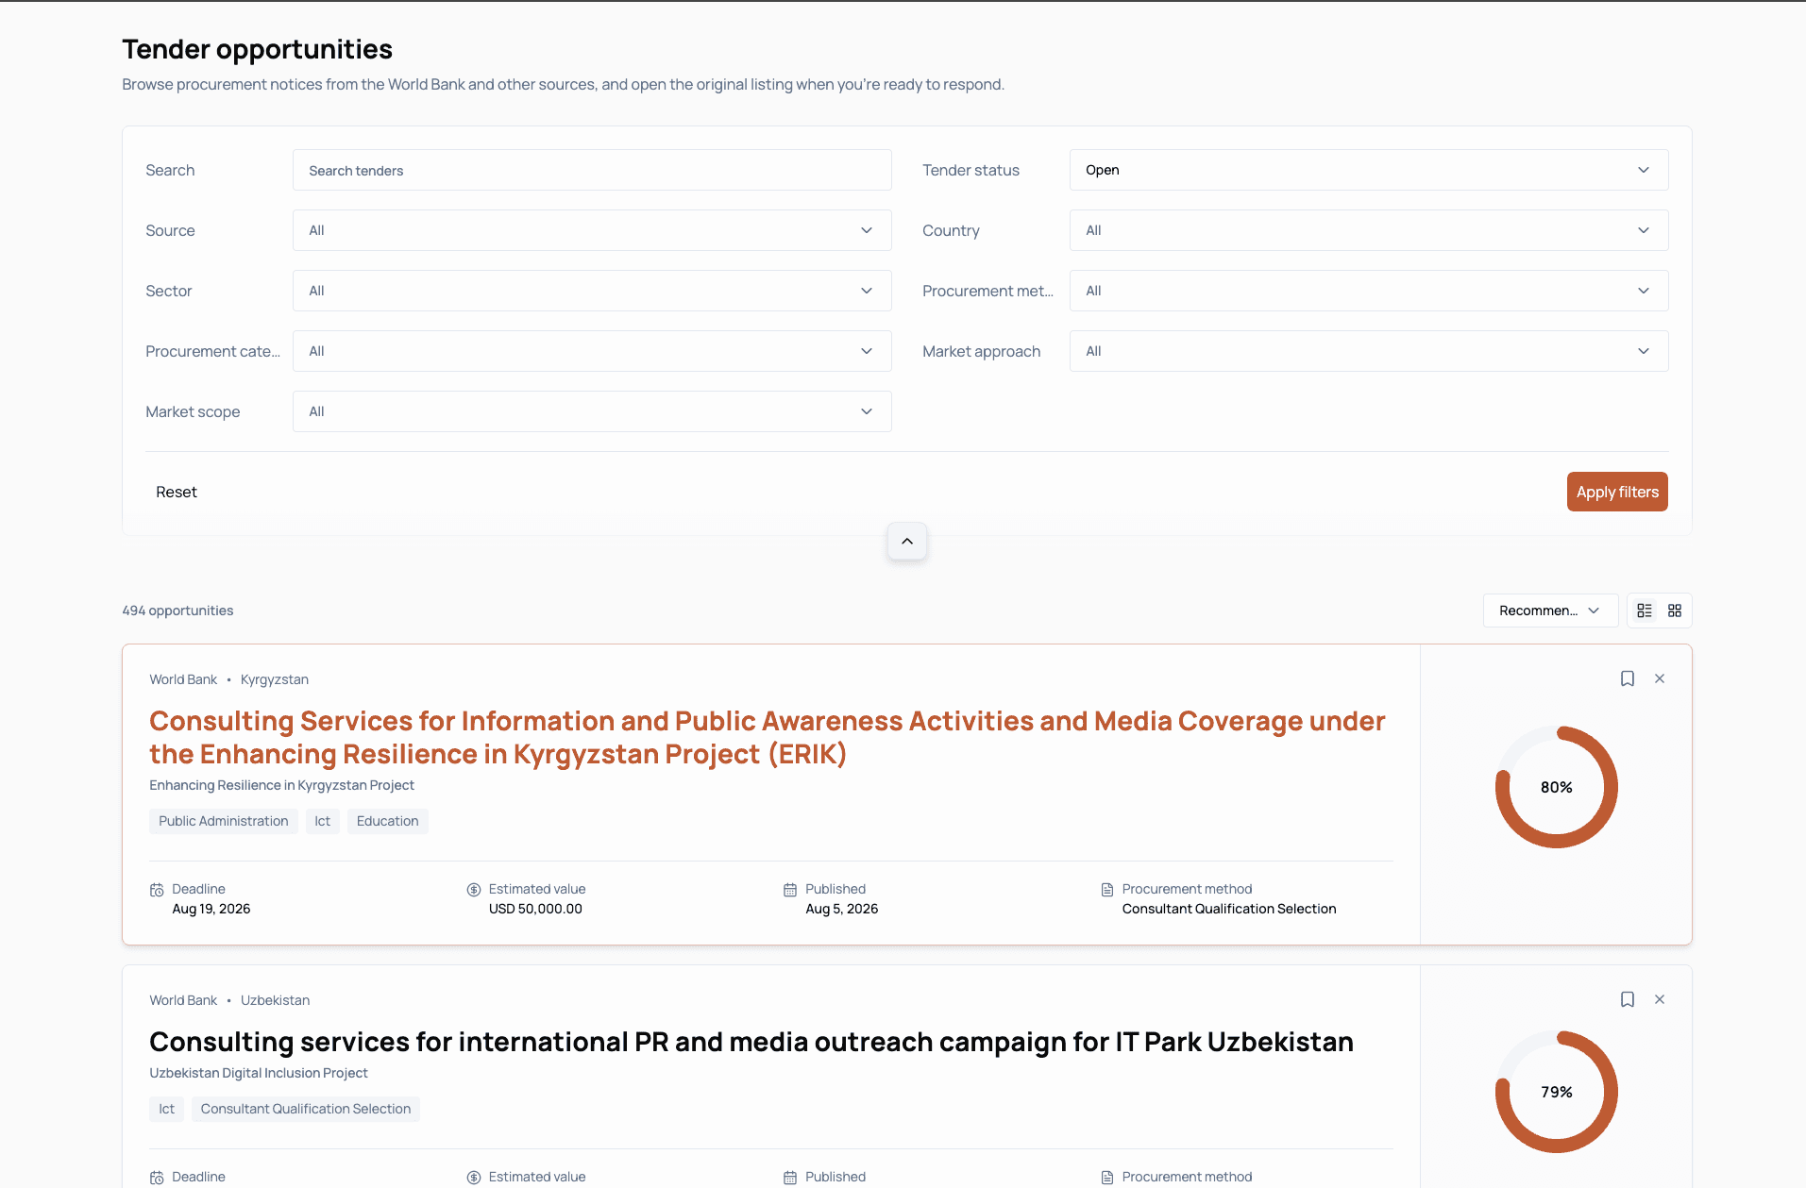Click the Tender opportunities heading
Image resolution: width=1806 pixels, height=1188 pixels.
[257, 49]
